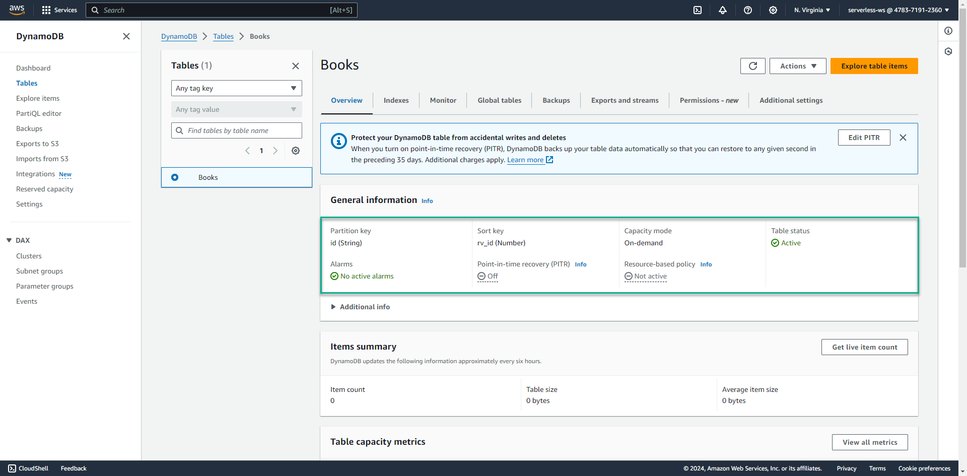Open the help question mark menu
967x476 pixels.
748,10
